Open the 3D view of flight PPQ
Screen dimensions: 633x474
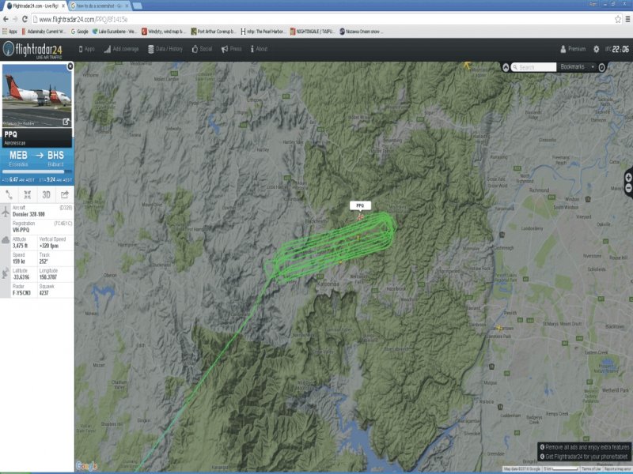point(47,195)
